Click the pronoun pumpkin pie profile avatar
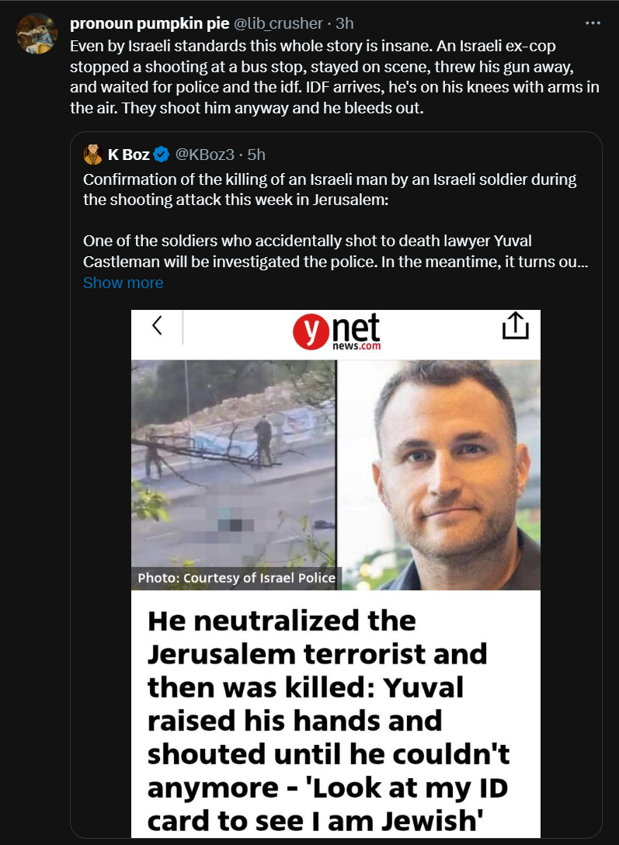The width and height of the screenshot is (619, 845). pos(37,33)
